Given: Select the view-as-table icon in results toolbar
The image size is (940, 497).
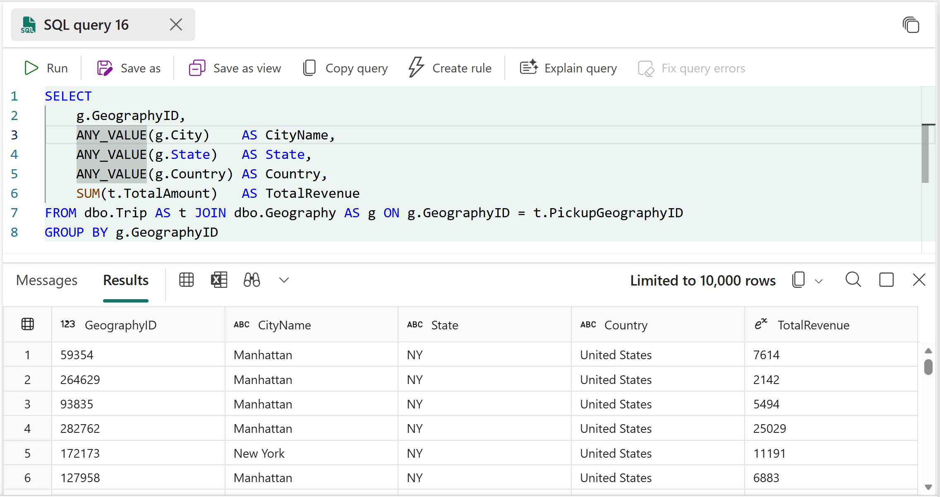Looking at the screenshot, I should click(186, 280).
